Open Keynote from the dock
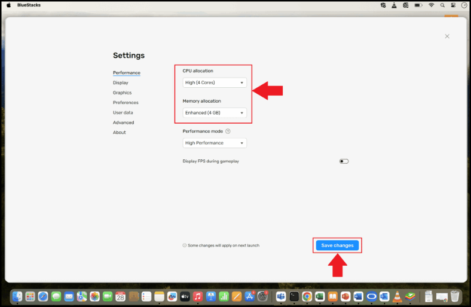The width and height of the screenshot is (471, 307). coord(211,297)
